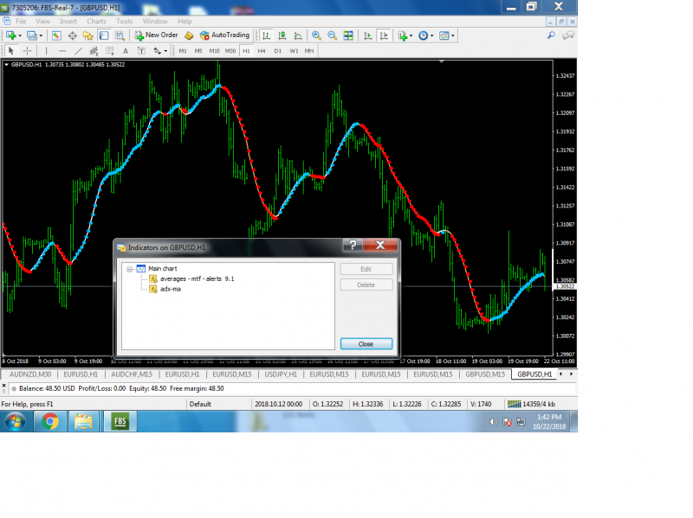
Task: Open the Tools menu
Action: tap(124, 21)
